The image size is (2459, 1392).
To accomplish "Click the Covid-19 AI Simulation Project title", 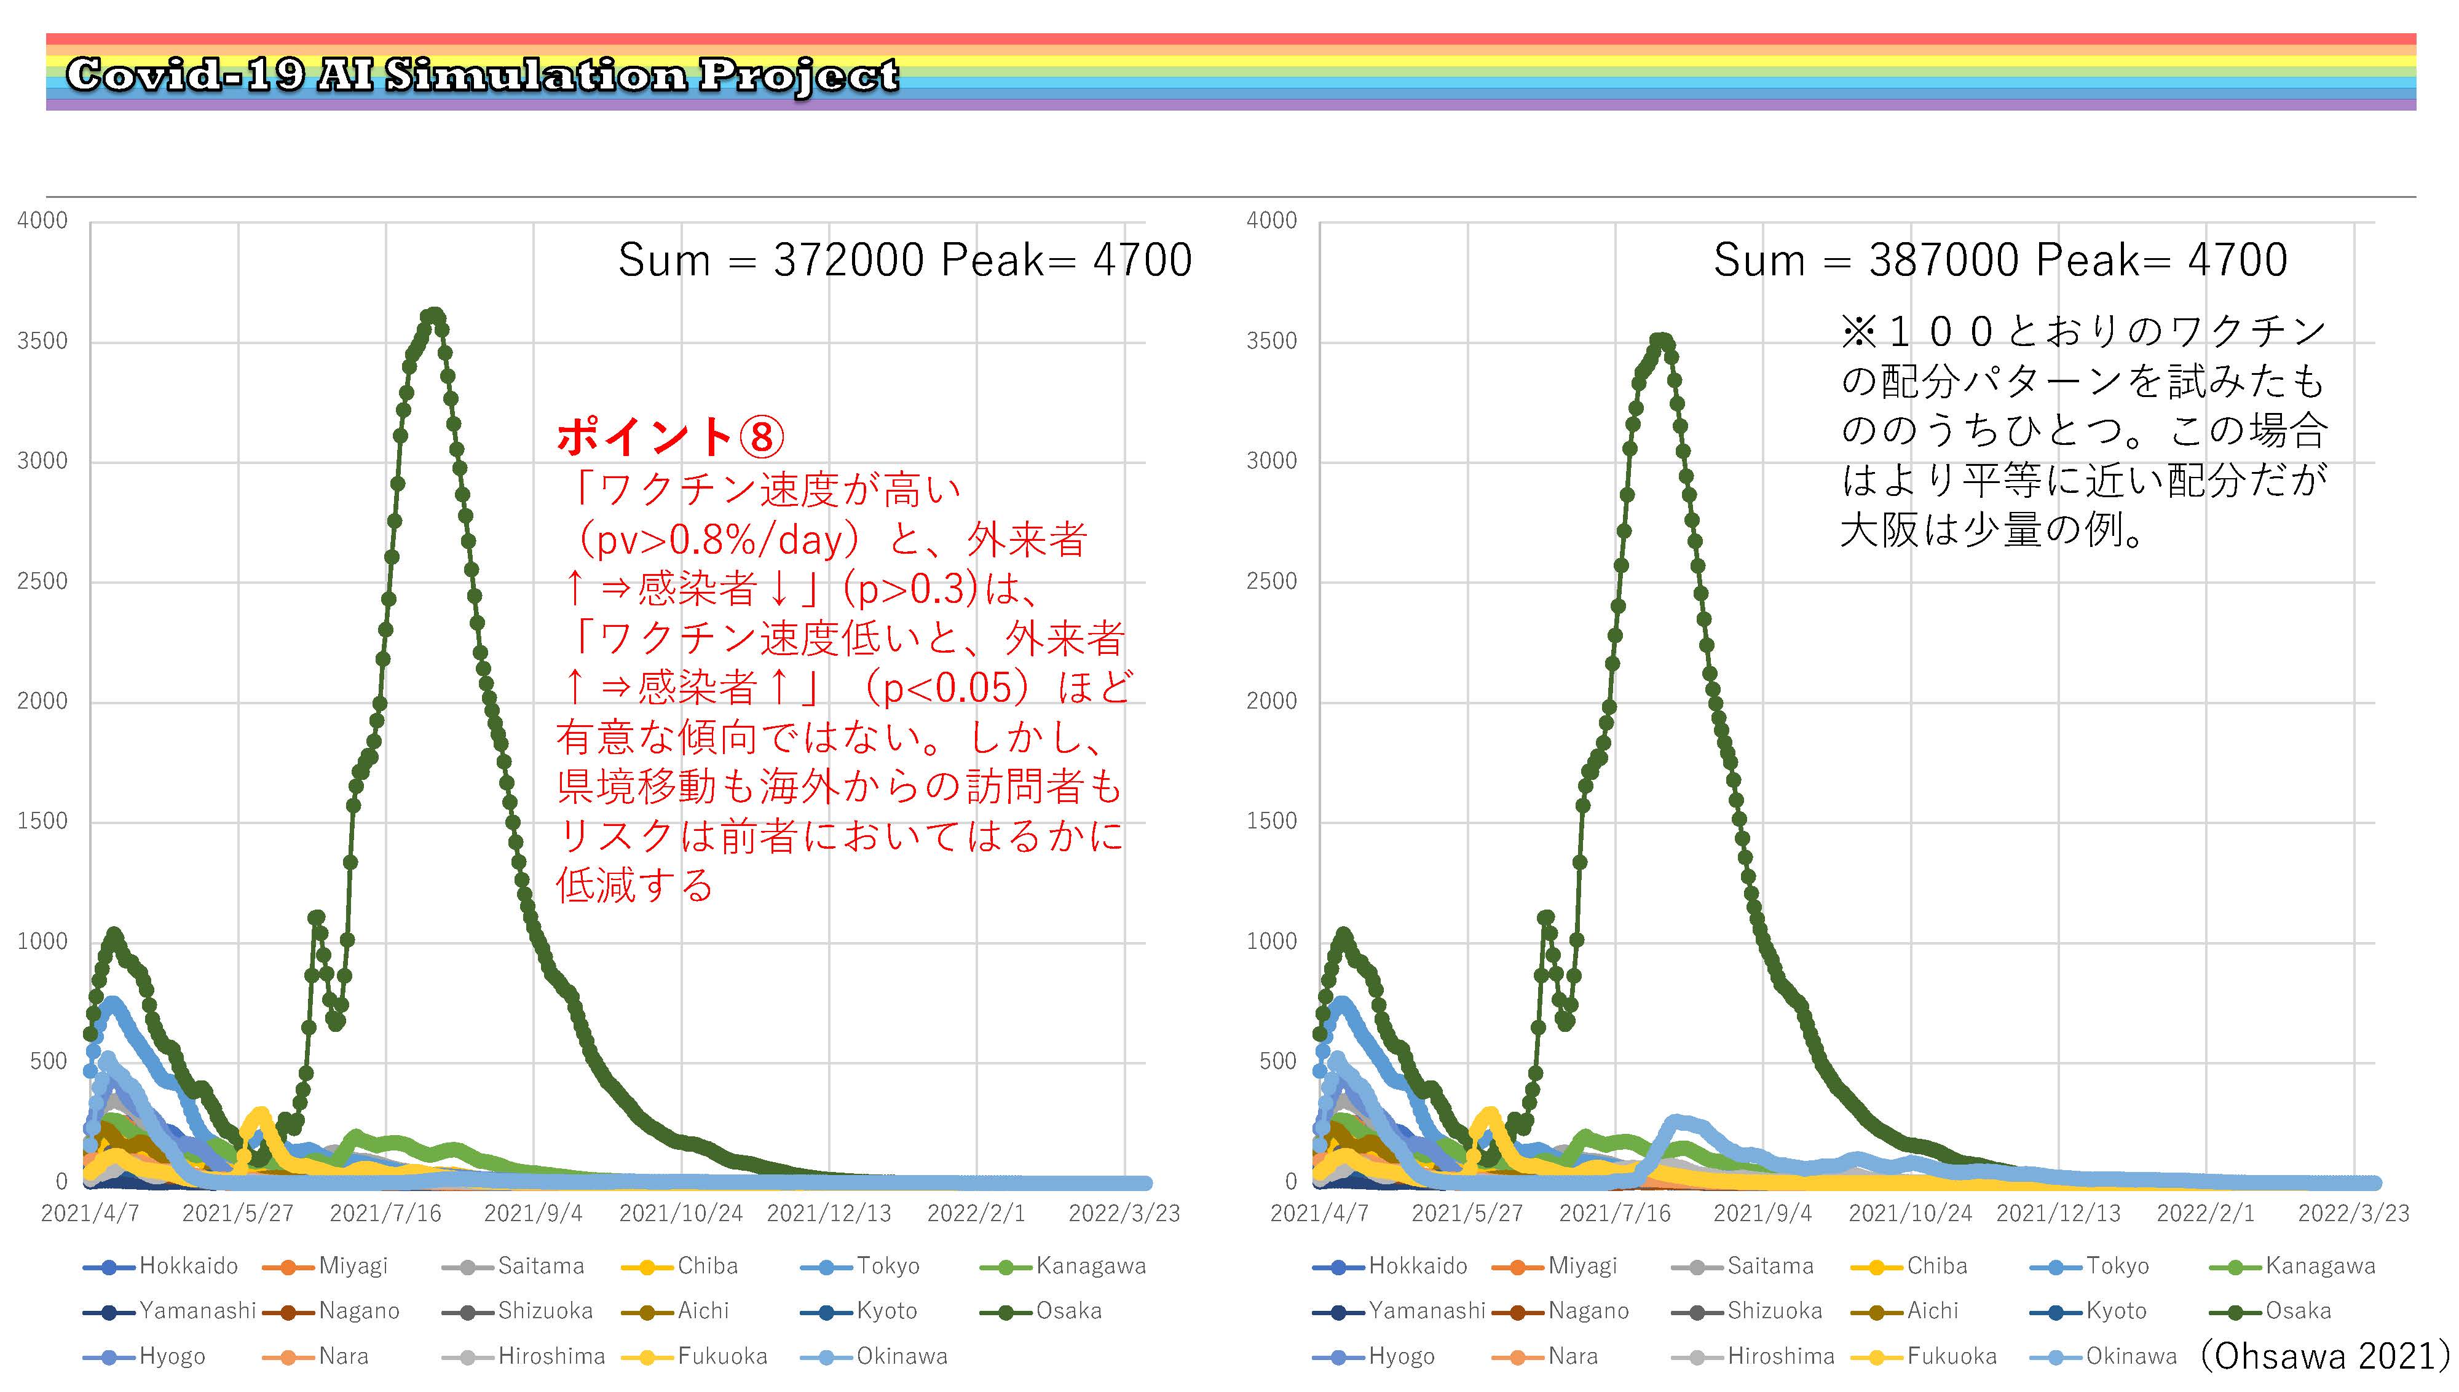I will click(483, 74).
